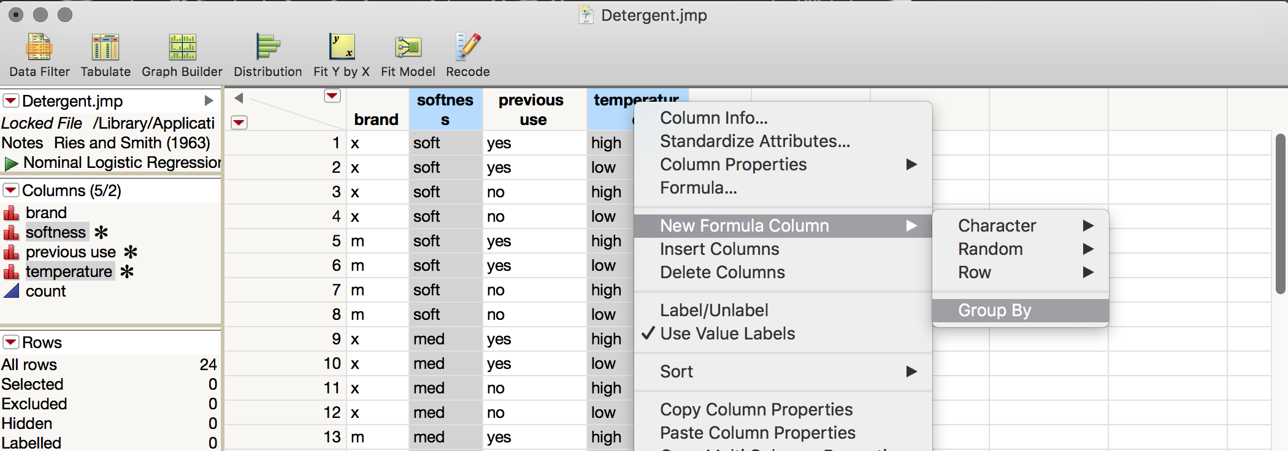Toggle the Use Value Labels option
The image size is (1288, 451).
pyautogui.click(x=727, y=333)
